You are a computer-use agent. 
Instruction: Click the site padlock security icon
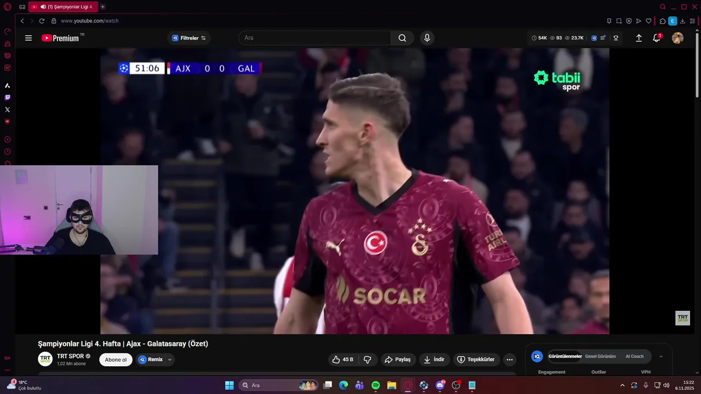pyautogui.click(x=54, y=21)
